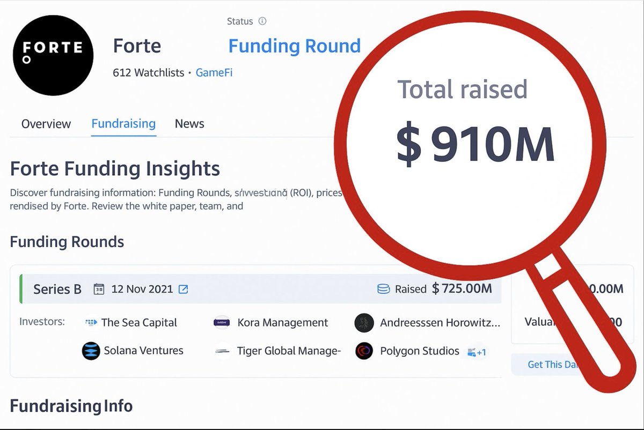Screen dimensions: 644x430
Task: Click the 612 Watchlists text
Action: tap(149, 72)
